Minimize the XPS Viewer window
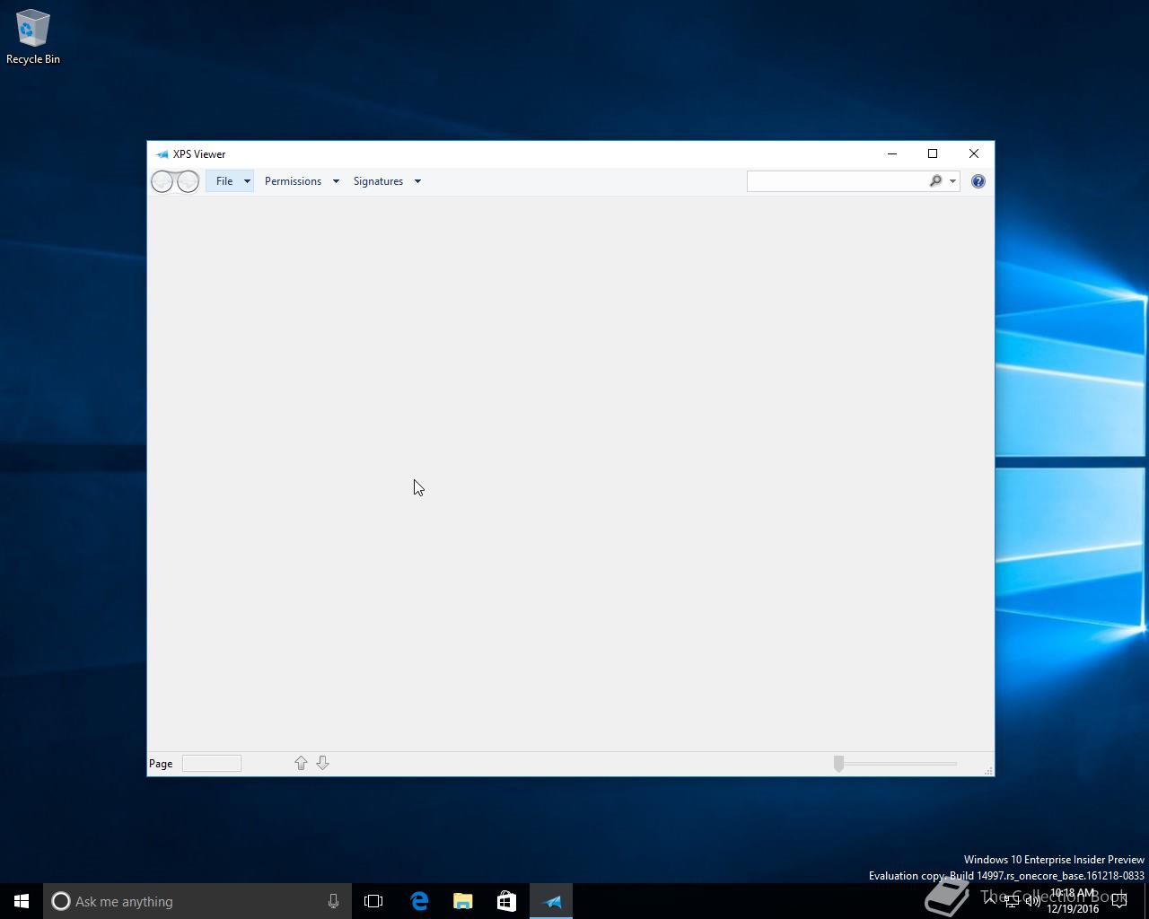Image resolution: width=1149 pixels, height=919 pixels. [x=892, y=153]
